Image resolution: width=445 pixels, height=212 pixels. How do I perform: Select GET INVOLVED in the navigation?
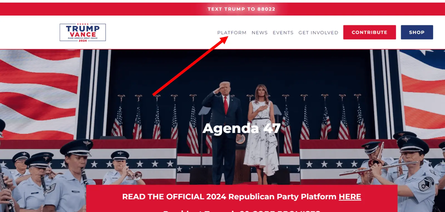click(318, 33)
